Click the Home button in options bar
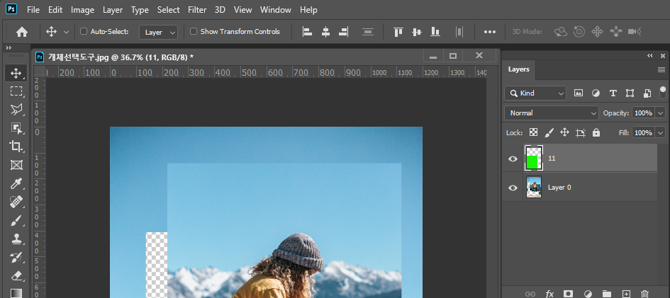The image size is (670, 298). point(22,32)
